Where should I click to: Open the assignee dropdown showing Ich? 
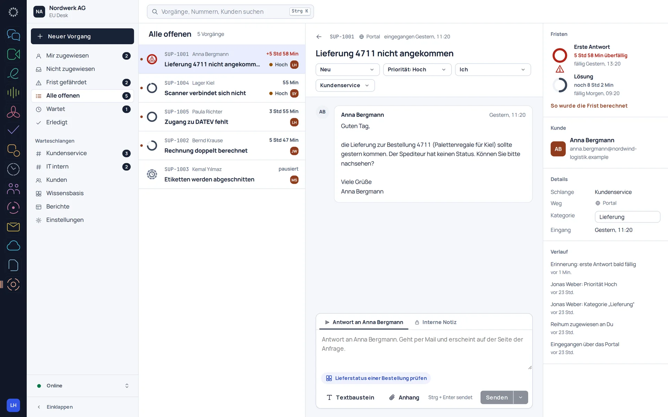[493, 69]
